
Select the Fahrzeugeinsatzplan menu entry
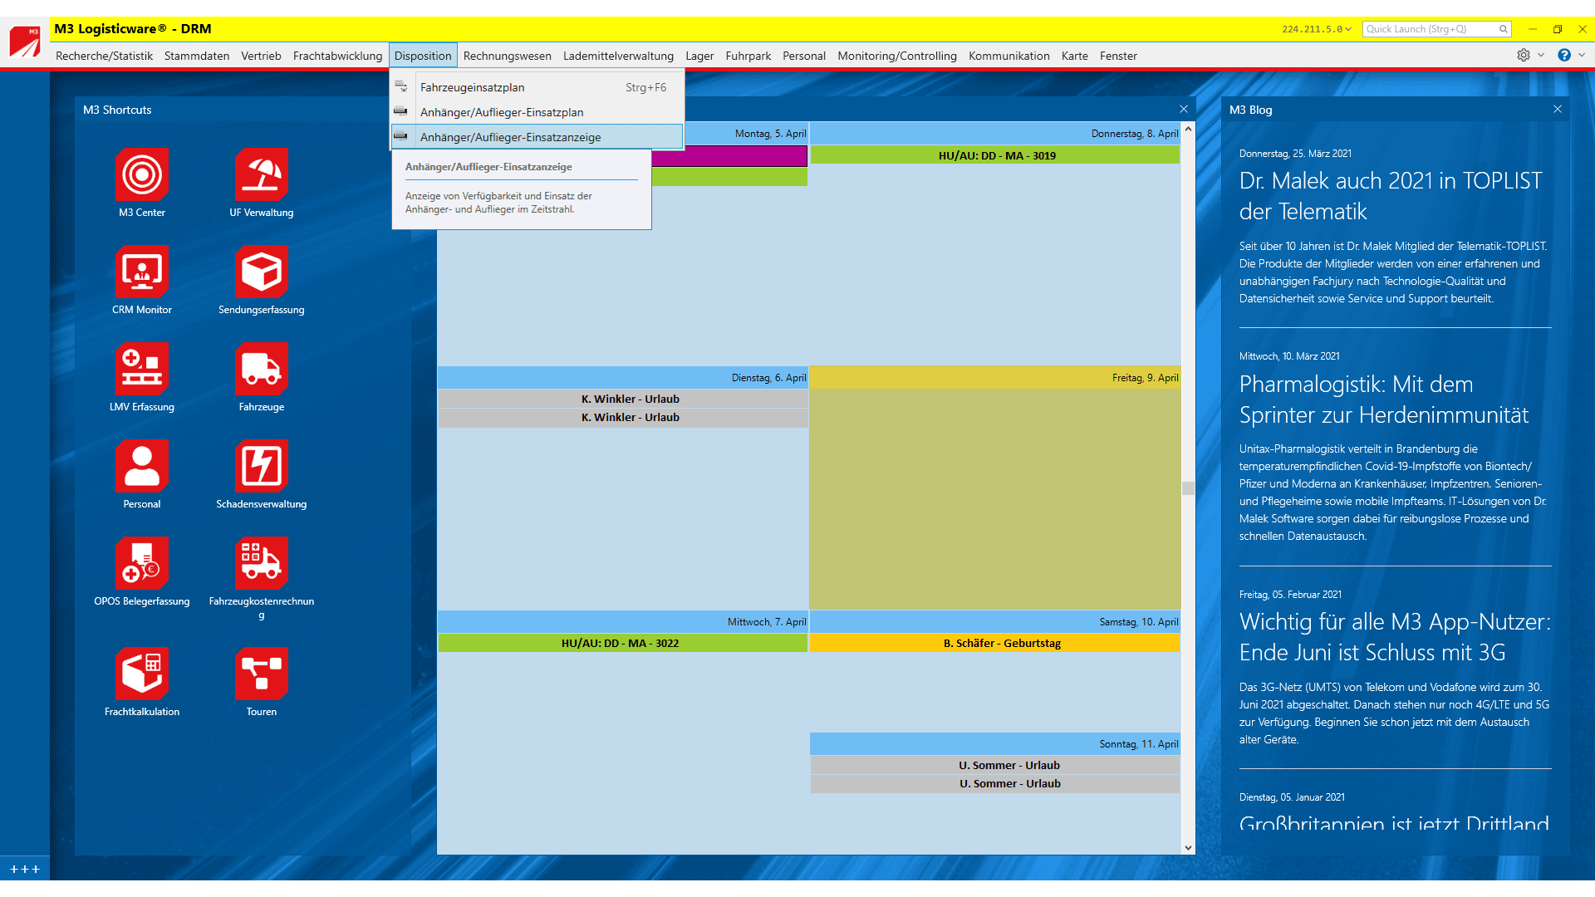pos(472,87)
